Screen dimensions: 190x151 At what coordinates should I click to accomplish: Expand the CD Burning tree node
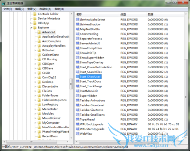pos(35,59)
